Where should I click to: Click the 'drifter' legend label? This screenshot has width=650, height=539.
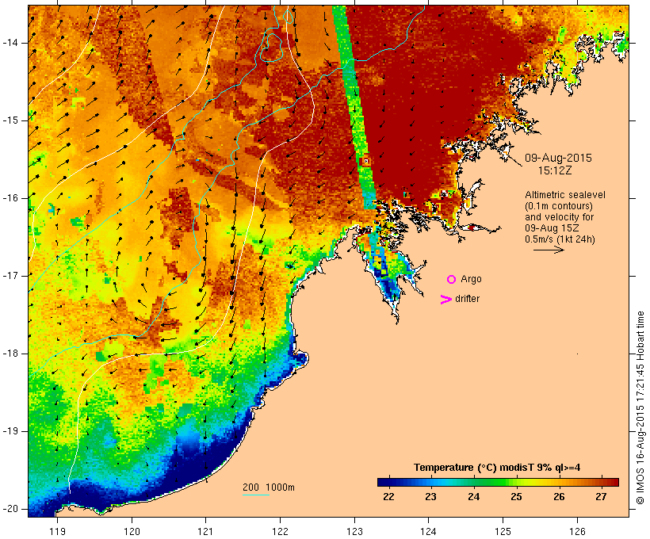click(x=467, y=299)
